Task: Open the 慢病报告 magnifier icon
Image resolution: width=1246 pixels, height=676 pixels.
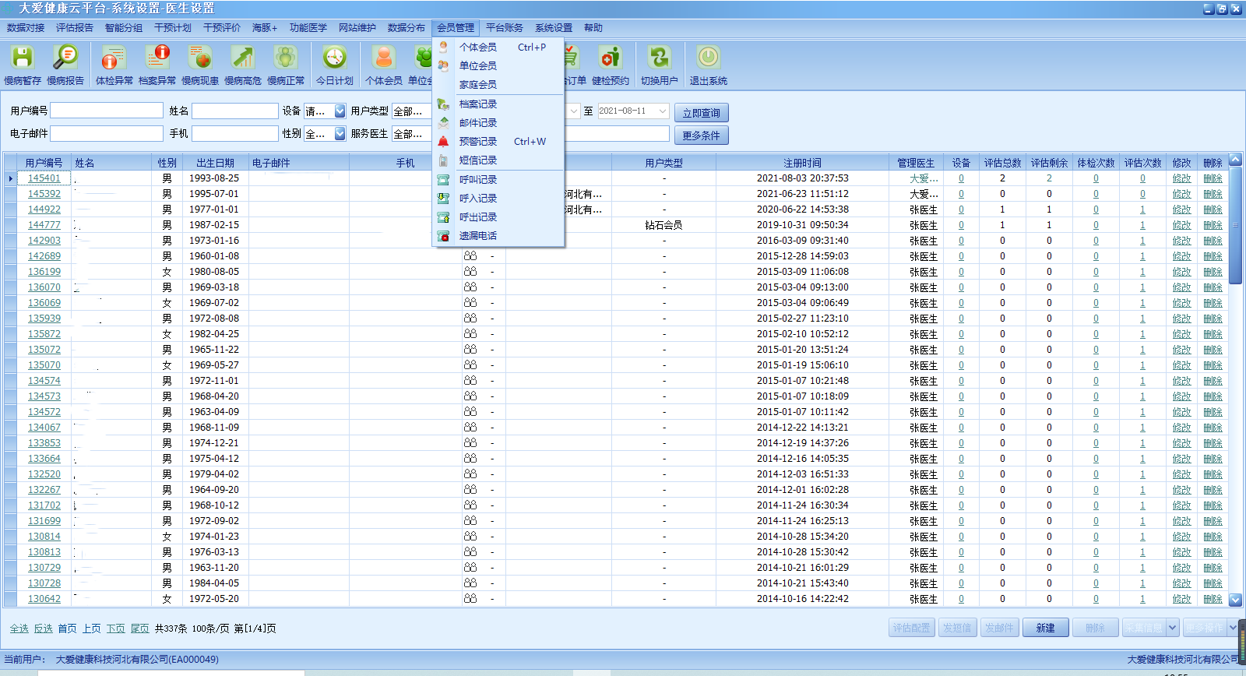Action: tap(65, 58)
